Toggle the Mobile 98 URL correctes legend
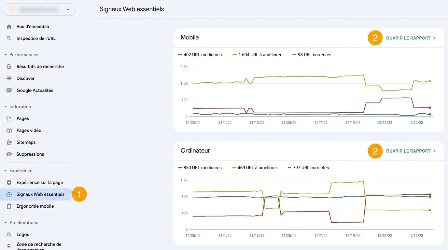Image resolution: width=448 pixels, height=250 pixels. [x=312, y=55]
